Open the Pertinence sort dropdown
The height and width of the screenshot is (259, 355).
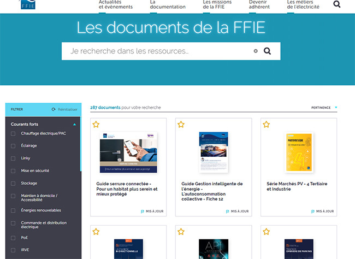324,108
